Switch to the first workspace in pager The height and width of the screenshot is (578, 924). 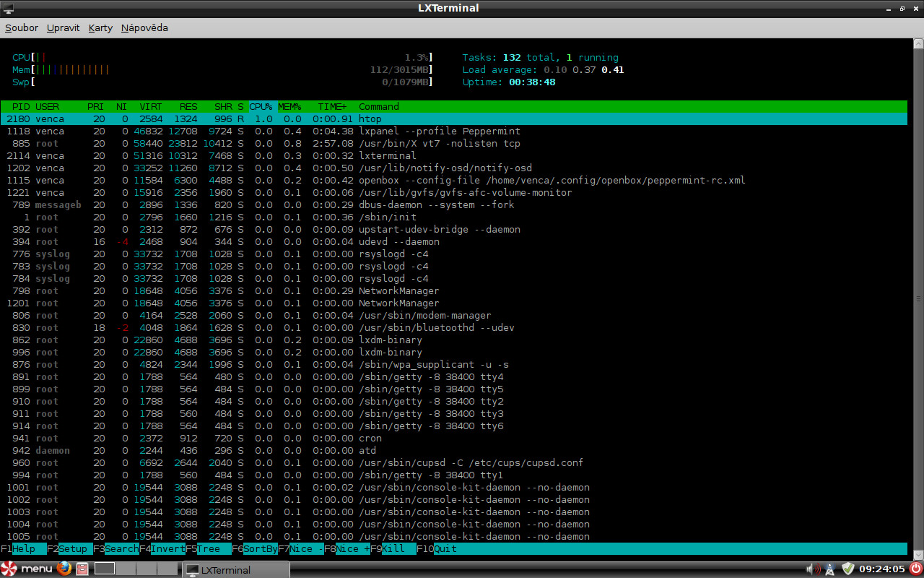pyautogui.click(x=105, y=569)
